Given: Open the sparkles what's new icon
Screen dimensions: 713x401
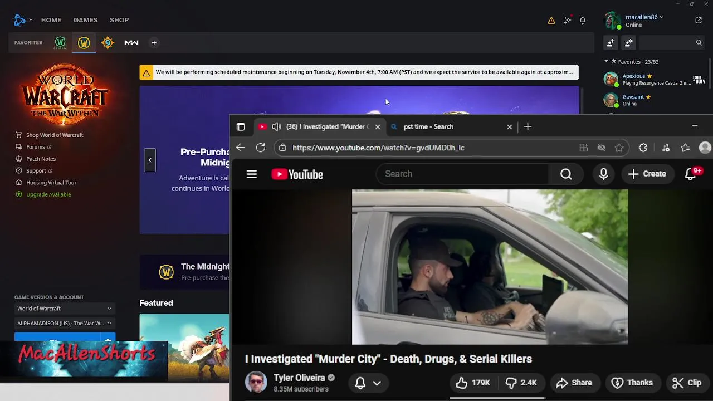Looking at the screenshot, I should pos(567,20).
